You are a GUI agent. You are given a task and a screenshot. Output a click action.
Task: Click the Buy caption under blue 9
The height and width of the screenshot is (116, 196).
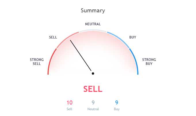[117, 109]
